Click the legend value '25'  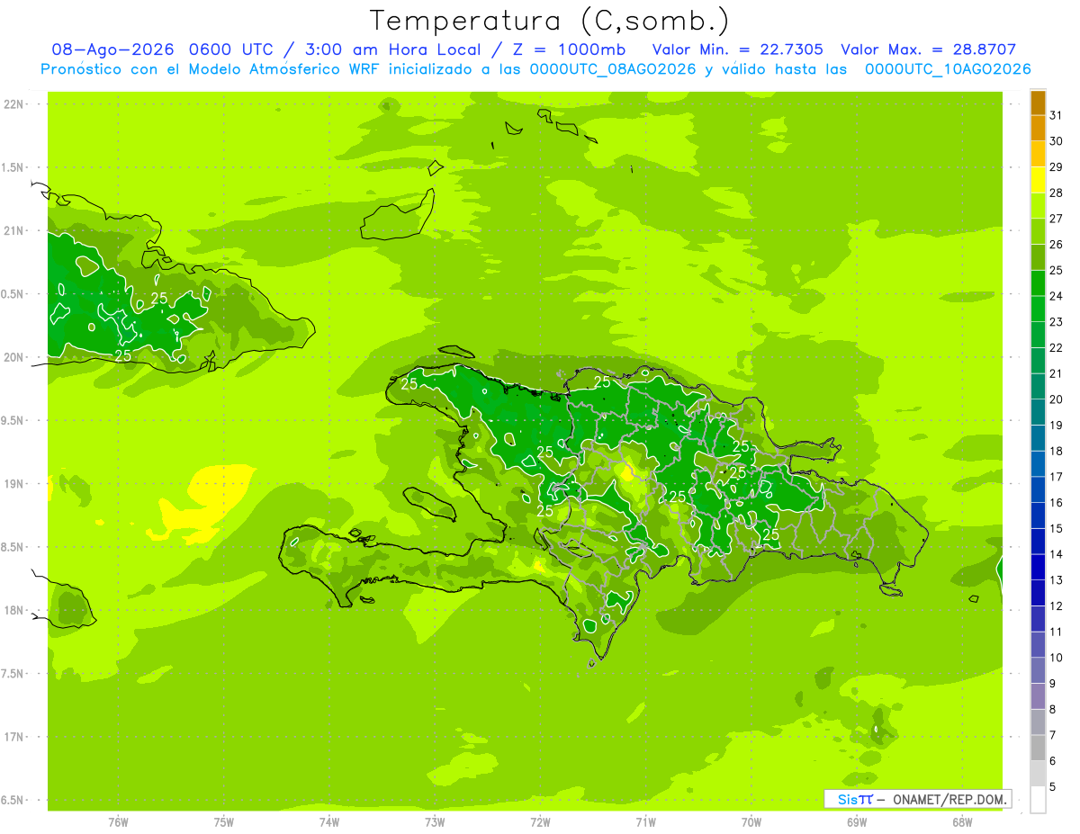(1056, 270)
